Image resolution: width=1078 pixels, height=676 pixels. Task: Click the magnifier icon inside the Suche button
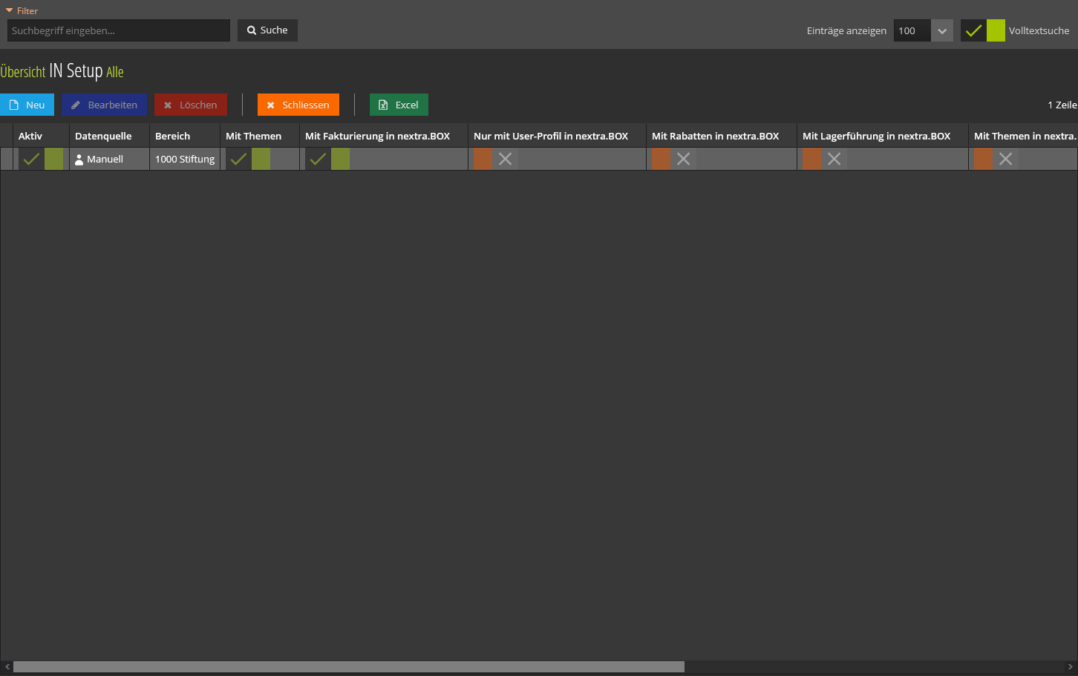point(251,30)
